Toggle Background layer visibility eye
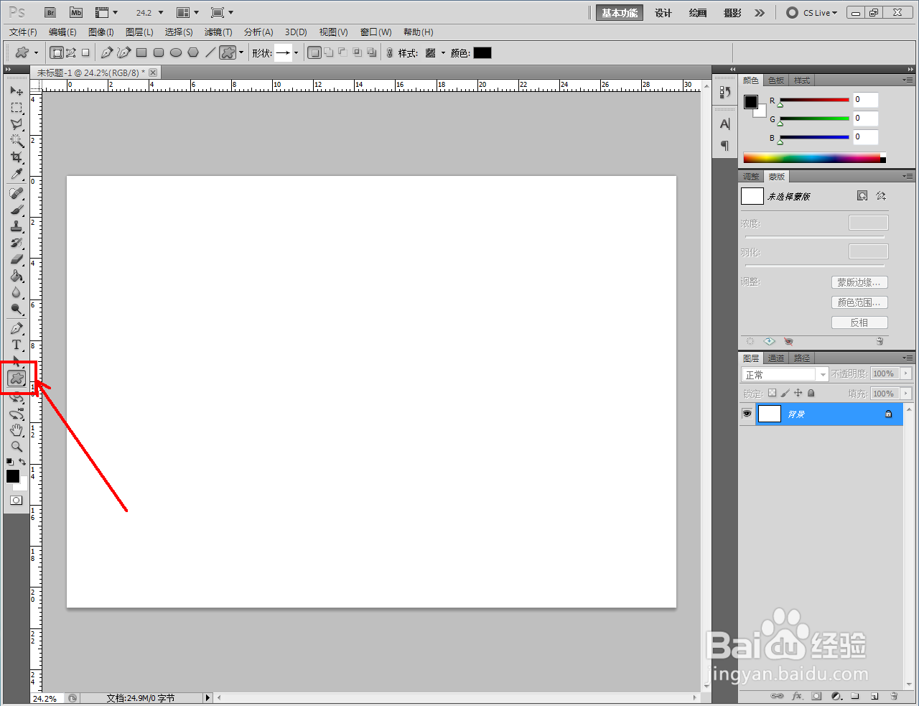The image size is (919, 706). point(747,414)
